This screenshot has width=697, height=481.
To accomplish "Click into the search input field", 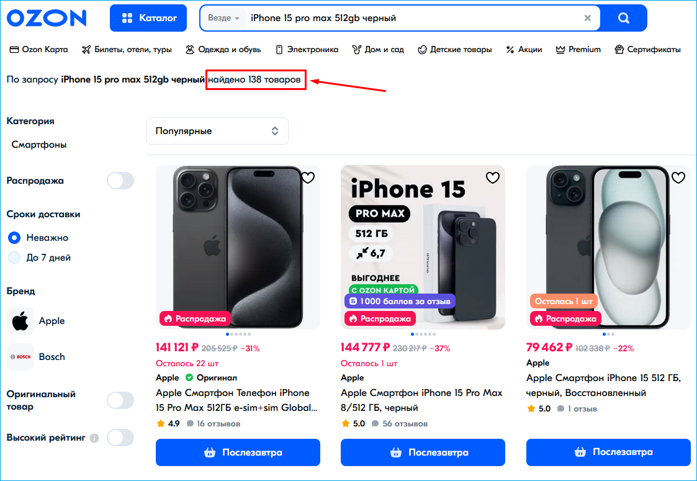I will click(x=410, y=18).
